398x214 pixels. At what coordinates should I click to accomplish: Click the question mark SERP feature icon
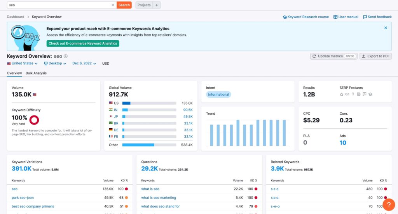[x=353, y=95]
